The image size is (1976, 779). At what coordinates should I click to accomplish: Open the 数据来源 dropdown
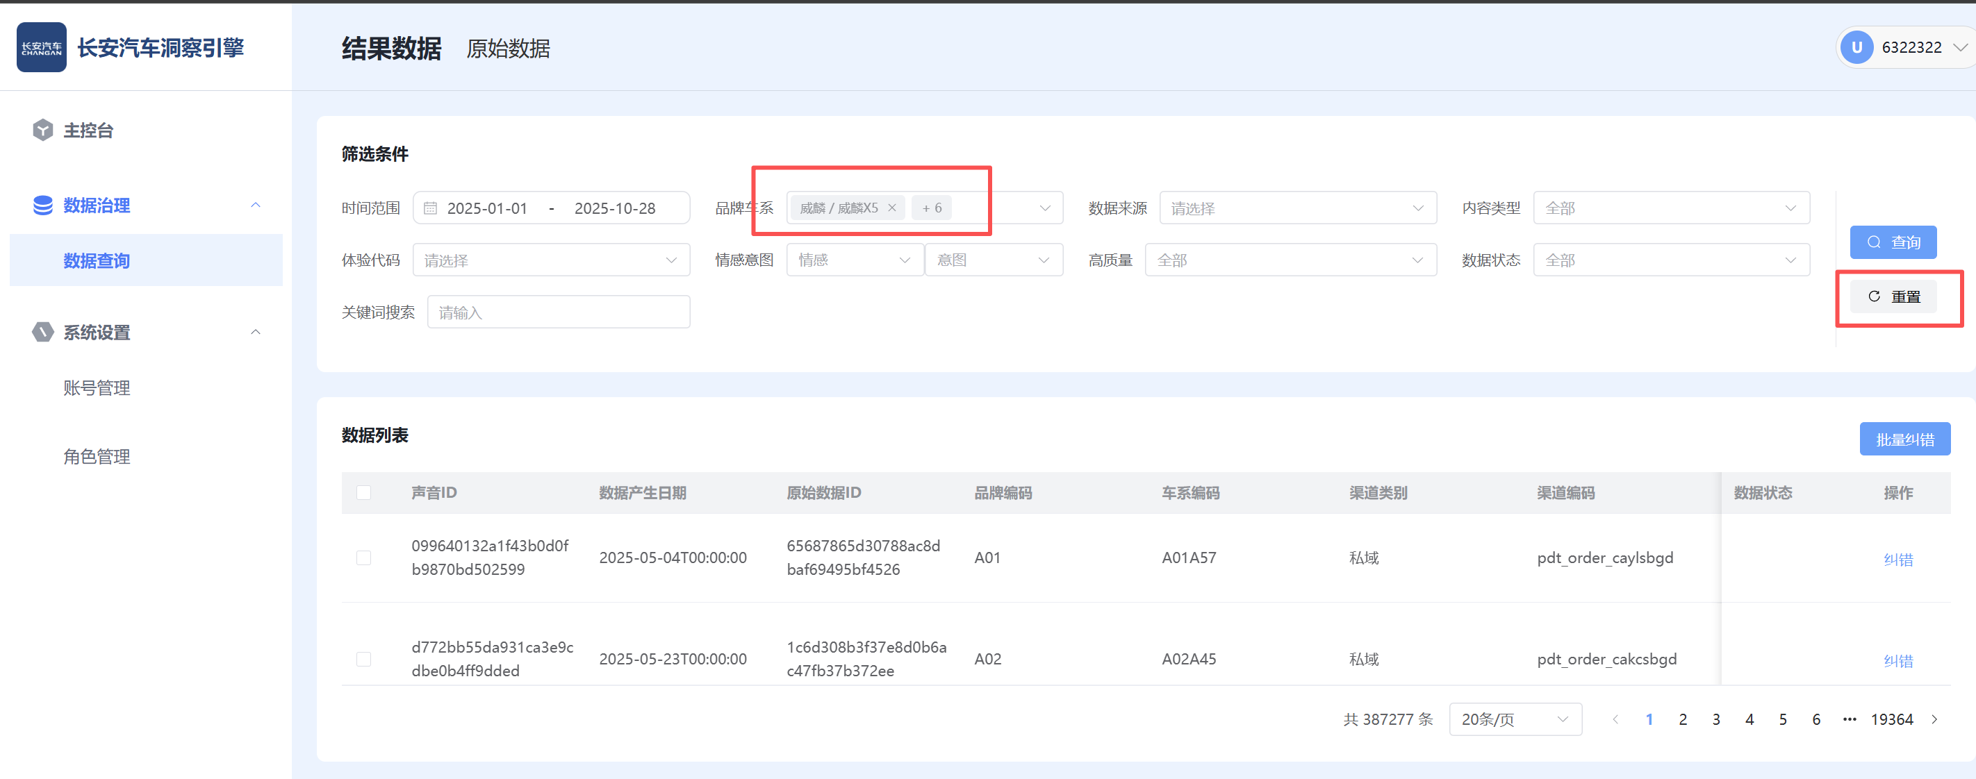tap(1297, 208)
